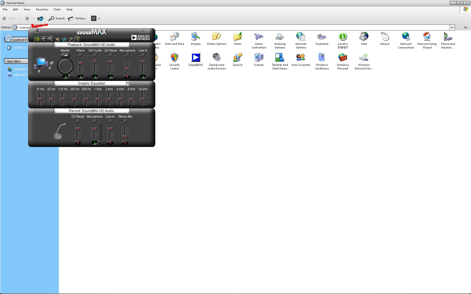Screen dimensions: 471x294
Task: Open SoundMAX help question mark icon
Action: tap(78, 39)
